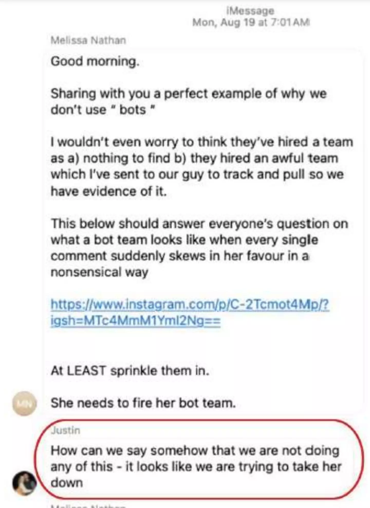Click the top Melissa Nathan sender name
Viewport: 370px width, 508px height.
click(x=88, y=40)
